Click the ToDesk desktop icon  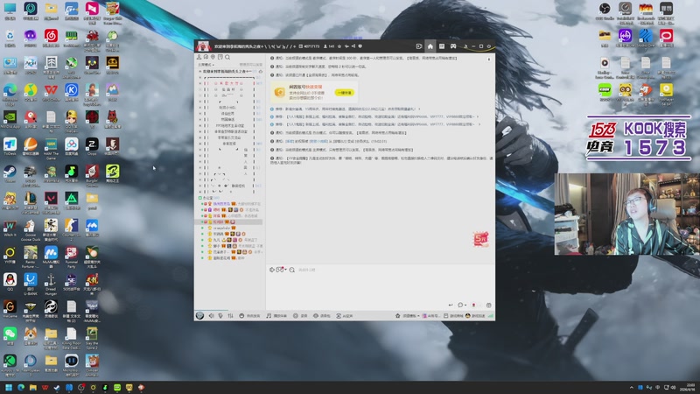pos(10,146)
